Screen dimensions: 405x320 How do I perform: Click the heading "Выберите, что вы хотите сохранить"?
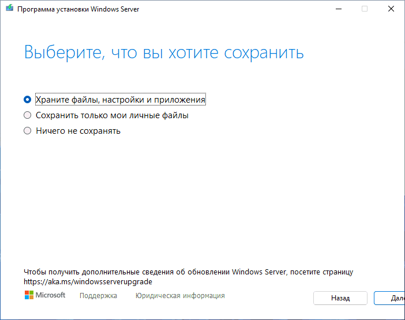click(164, 52)
